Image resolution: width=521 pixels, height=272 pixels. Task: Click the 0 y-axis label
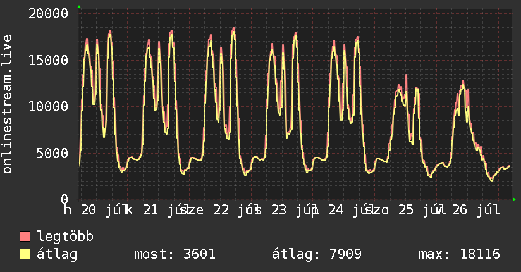coord(64,199)
